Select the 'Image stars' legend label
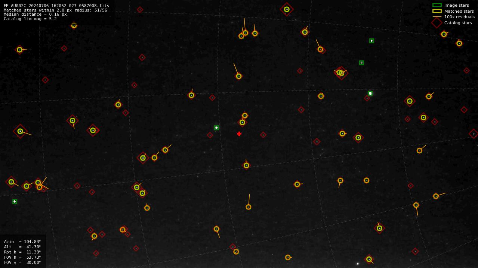Screen dimensions: 478x268 456,5
